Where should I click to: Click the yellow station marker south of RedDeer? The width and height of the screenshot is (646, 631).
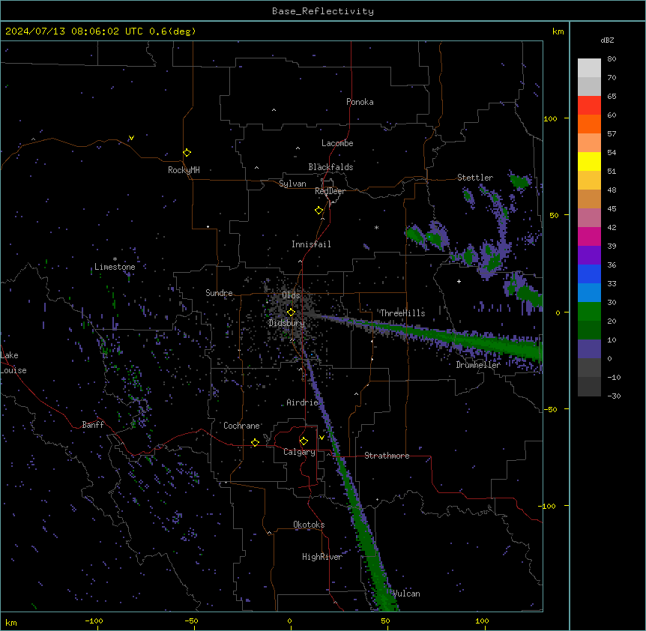(319, 211)
